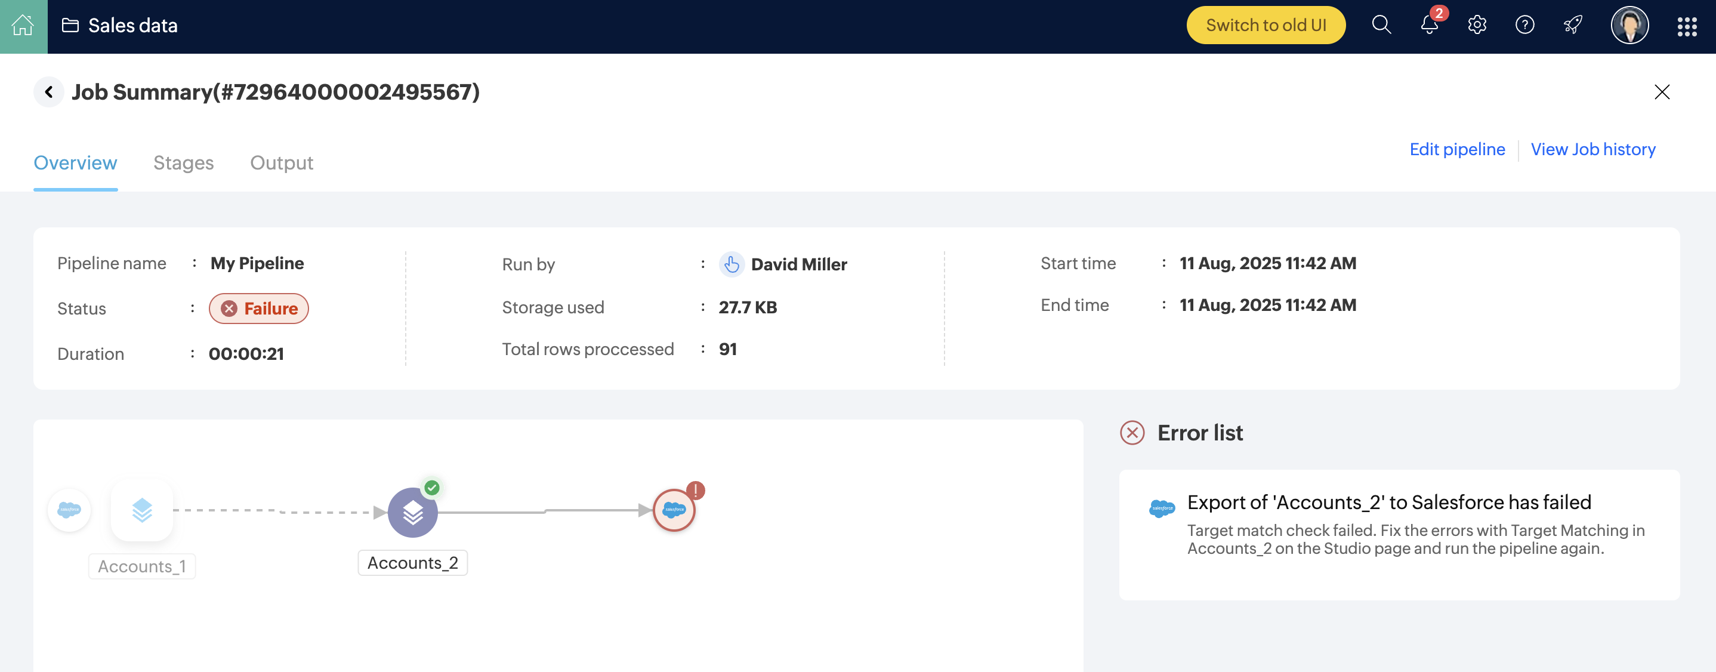Image resolution: width=1716 pixels, height=672 pixels.
Task: Switch to the Output tab
Action: click(281, 162)
